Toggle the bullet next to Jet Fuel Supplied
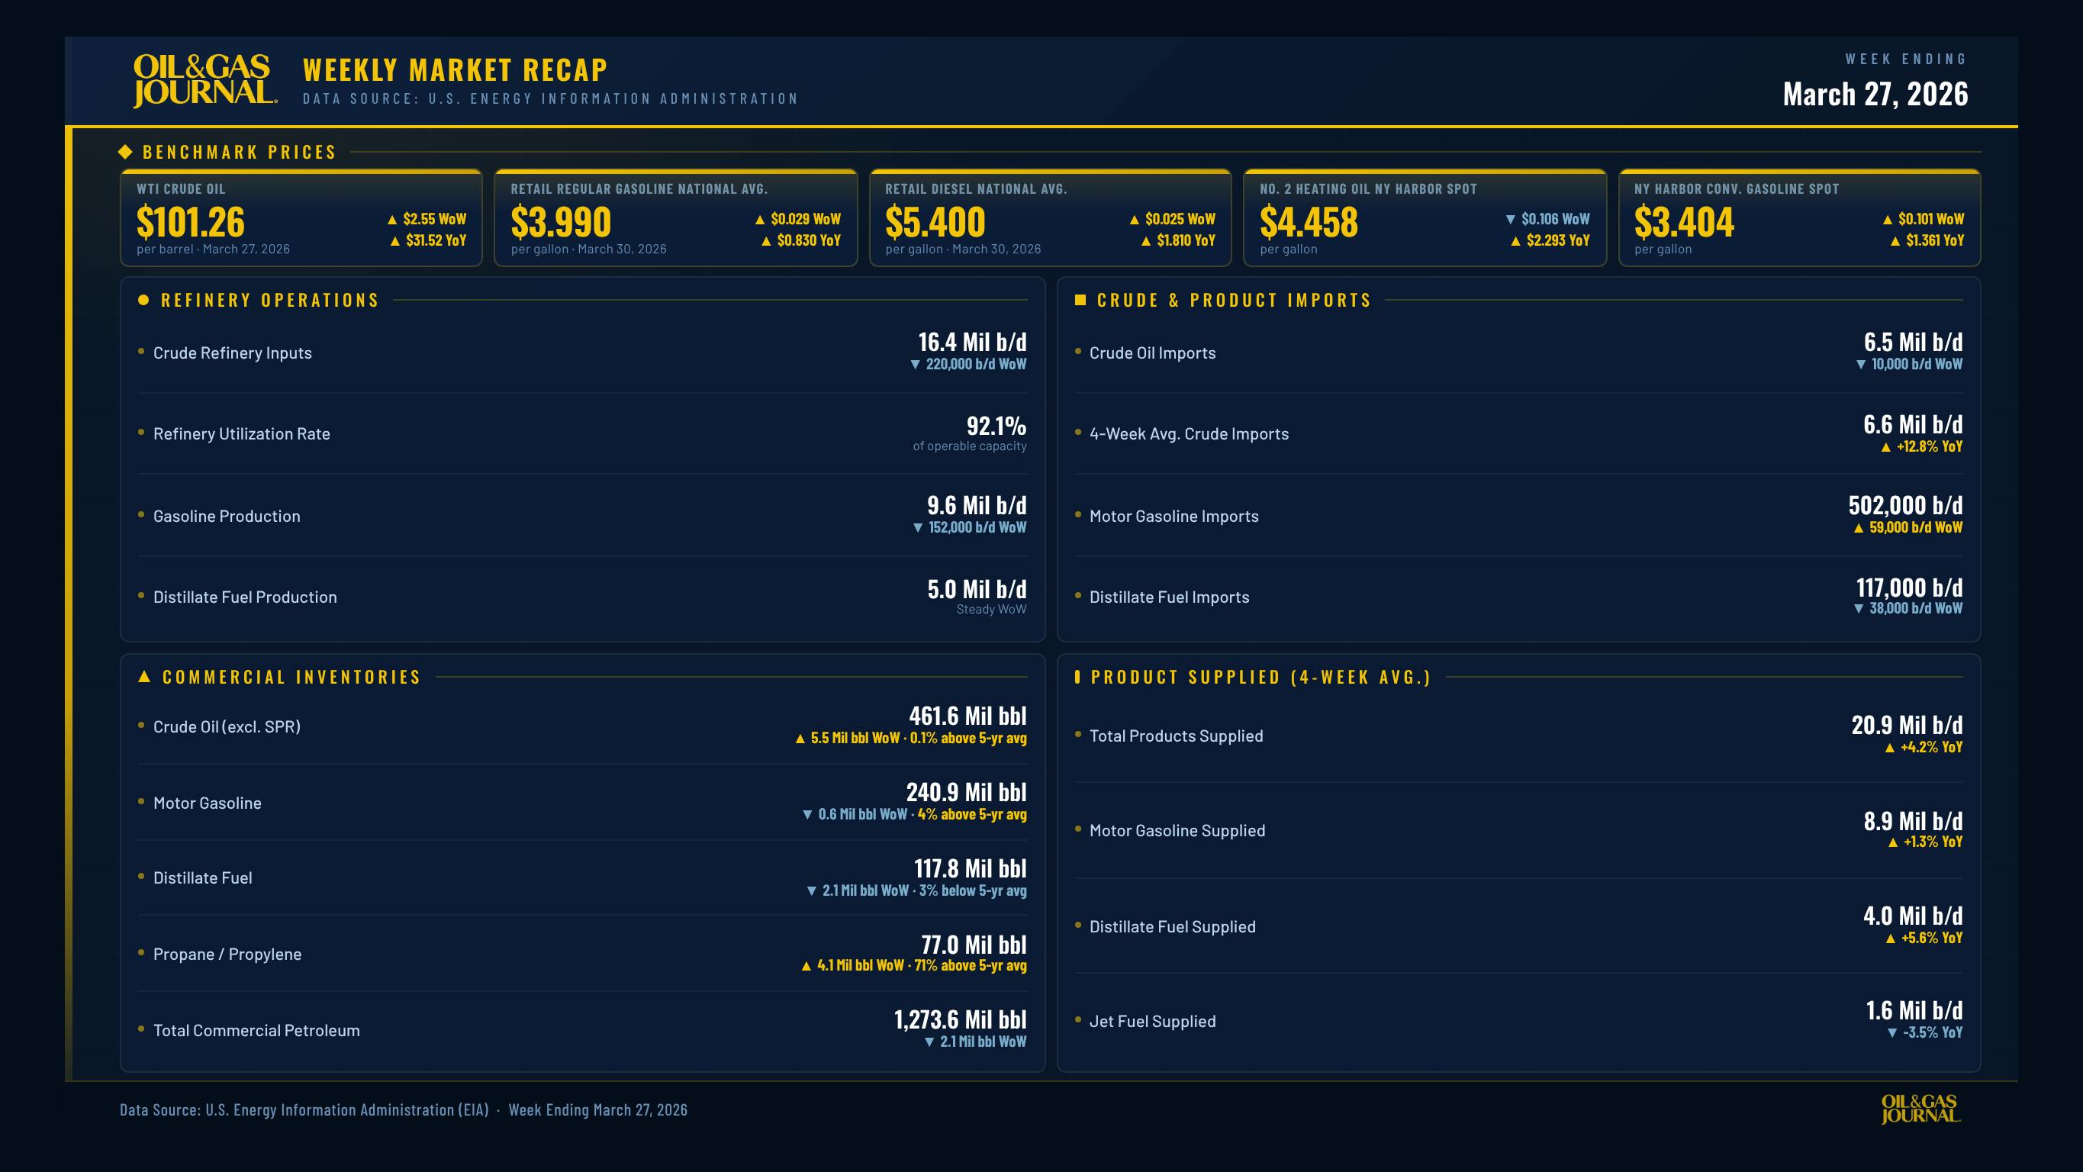The width and height of the screenshot is (2083, 1172). point(1078,1020)
